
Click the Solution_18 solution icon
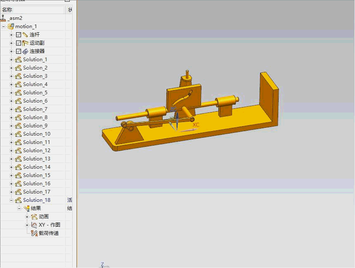[x=18, y=200]
